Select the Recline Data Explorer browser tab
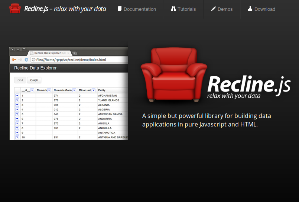This screenshot has width=299, height=202. 49,53
